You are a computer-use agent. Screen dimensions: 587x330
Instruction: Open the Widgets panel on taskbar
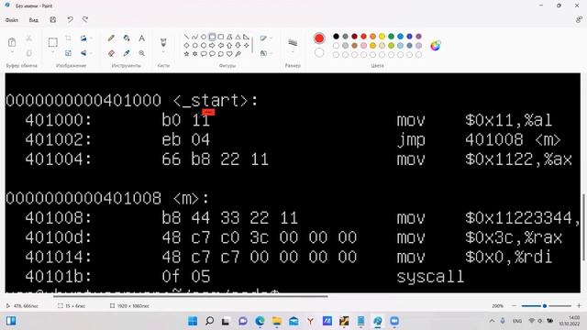coord(11,321)
